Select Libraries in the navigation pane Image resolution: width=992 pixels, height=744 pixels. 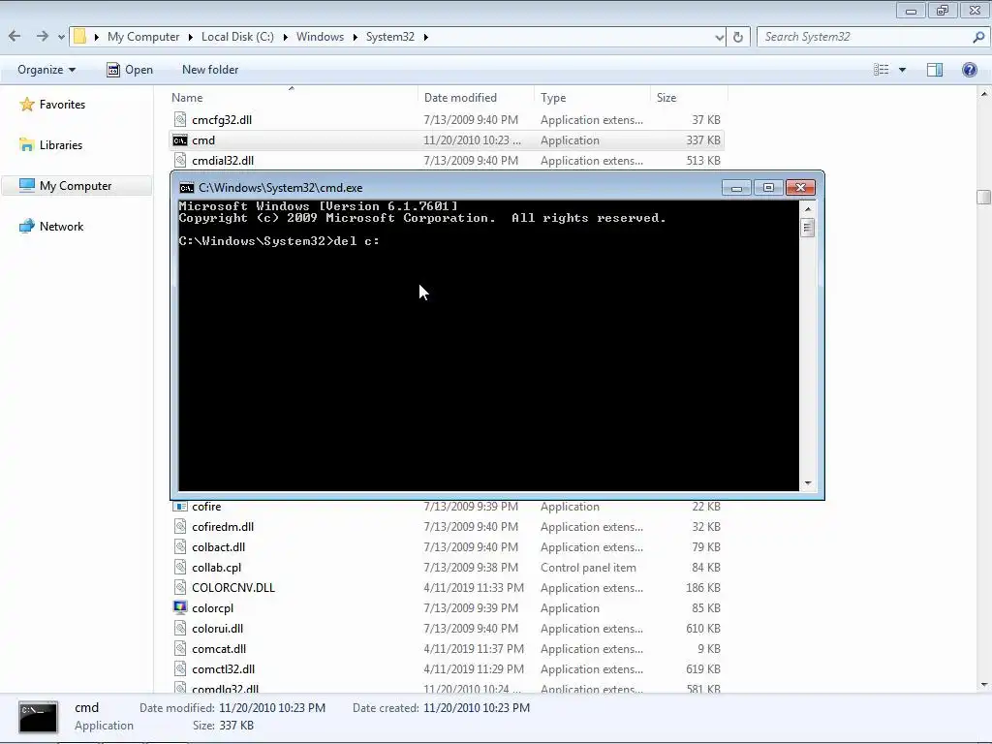[x=61, y=145]
